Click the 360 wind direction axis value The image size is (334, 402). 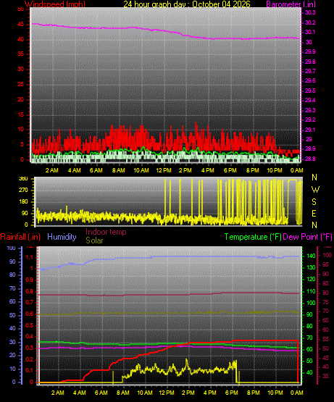24,179
